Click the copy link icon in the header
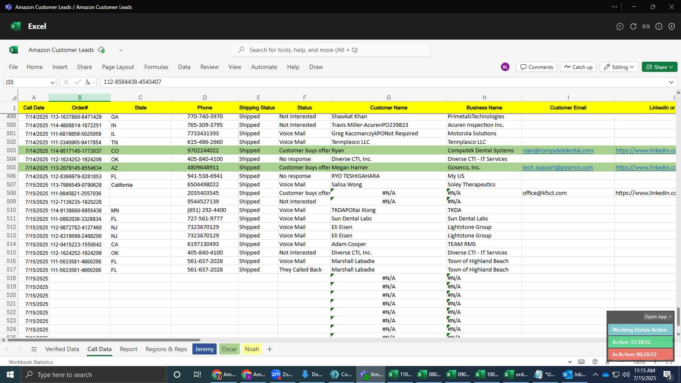The image size is (681, 383). click(x=646, y=26)
